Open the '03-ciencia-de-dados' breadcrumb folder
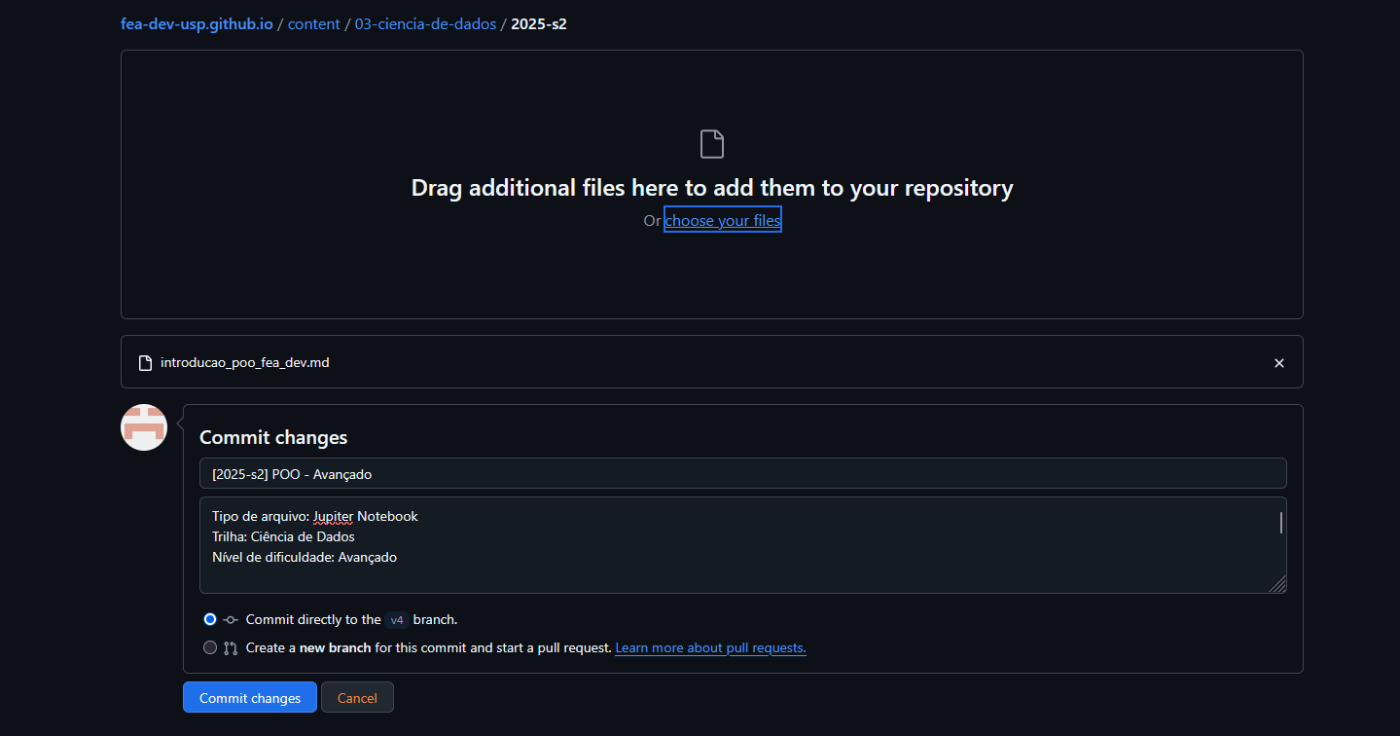The height and width of the screenshot is (736, 1400). pos(425,23)
